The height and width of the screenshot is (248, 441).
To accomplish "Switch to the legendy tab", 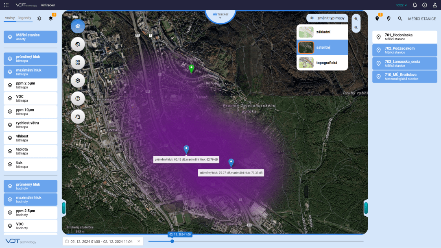I will coord(25,18).
